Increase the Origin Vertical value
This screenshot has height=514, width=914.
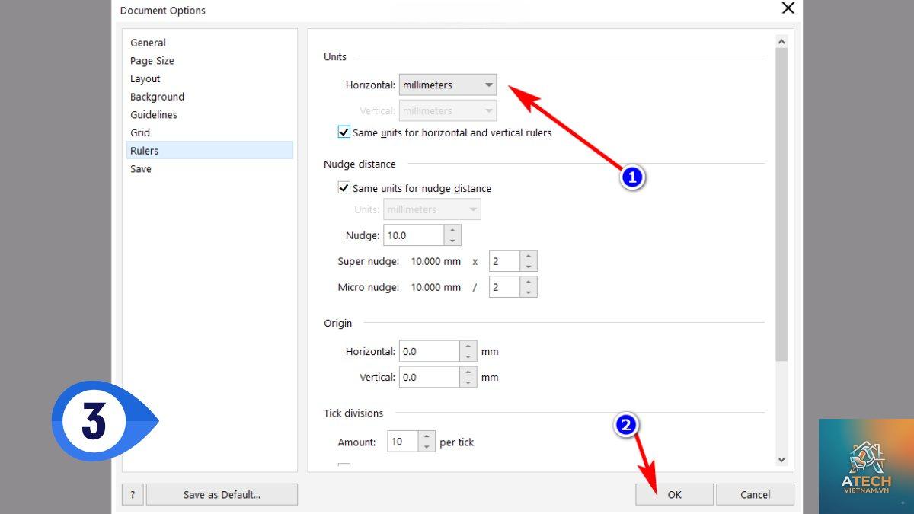coord(468,372)
